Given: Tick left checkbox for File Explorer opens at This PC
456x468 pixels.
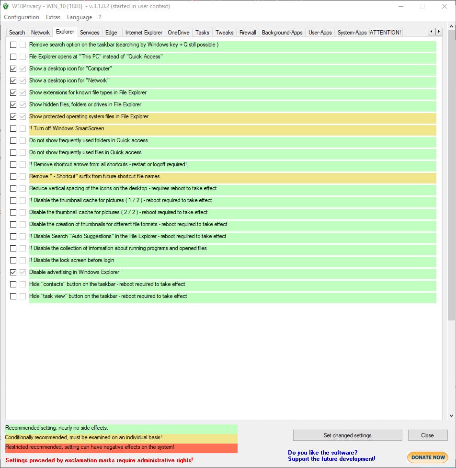Looking at the screenshot, I should [13, 57].
